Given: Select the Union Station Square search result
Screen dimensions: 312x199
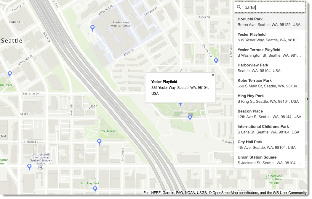Looking at the screenshot, I should [270, 160].
